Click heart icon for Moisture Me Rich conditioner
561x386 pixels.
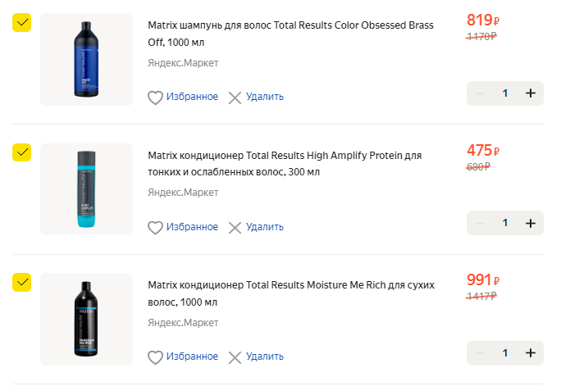155,357
